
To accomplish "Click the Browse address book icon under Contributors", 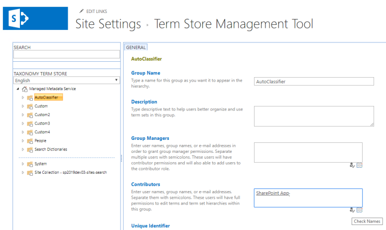I will [359, 210].
